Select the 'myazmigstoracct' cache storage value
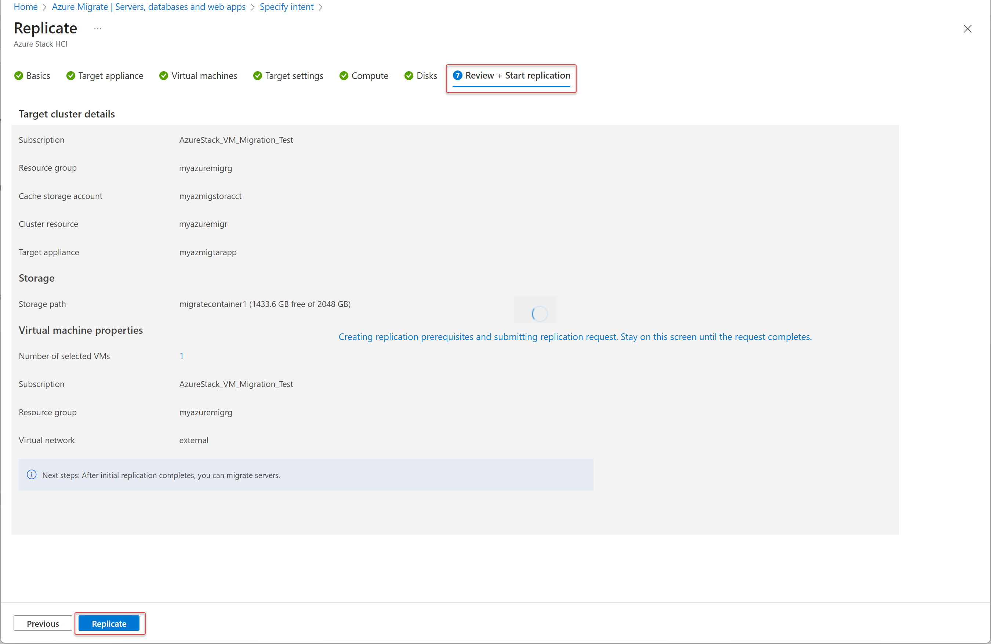Image resolution: width=991 pixels, height=644 pixels. (210, 196)
